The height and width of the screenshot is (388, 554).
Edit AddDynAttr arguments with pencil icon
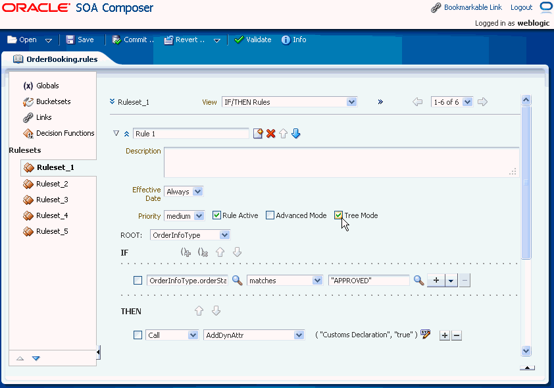coord(426,335)
